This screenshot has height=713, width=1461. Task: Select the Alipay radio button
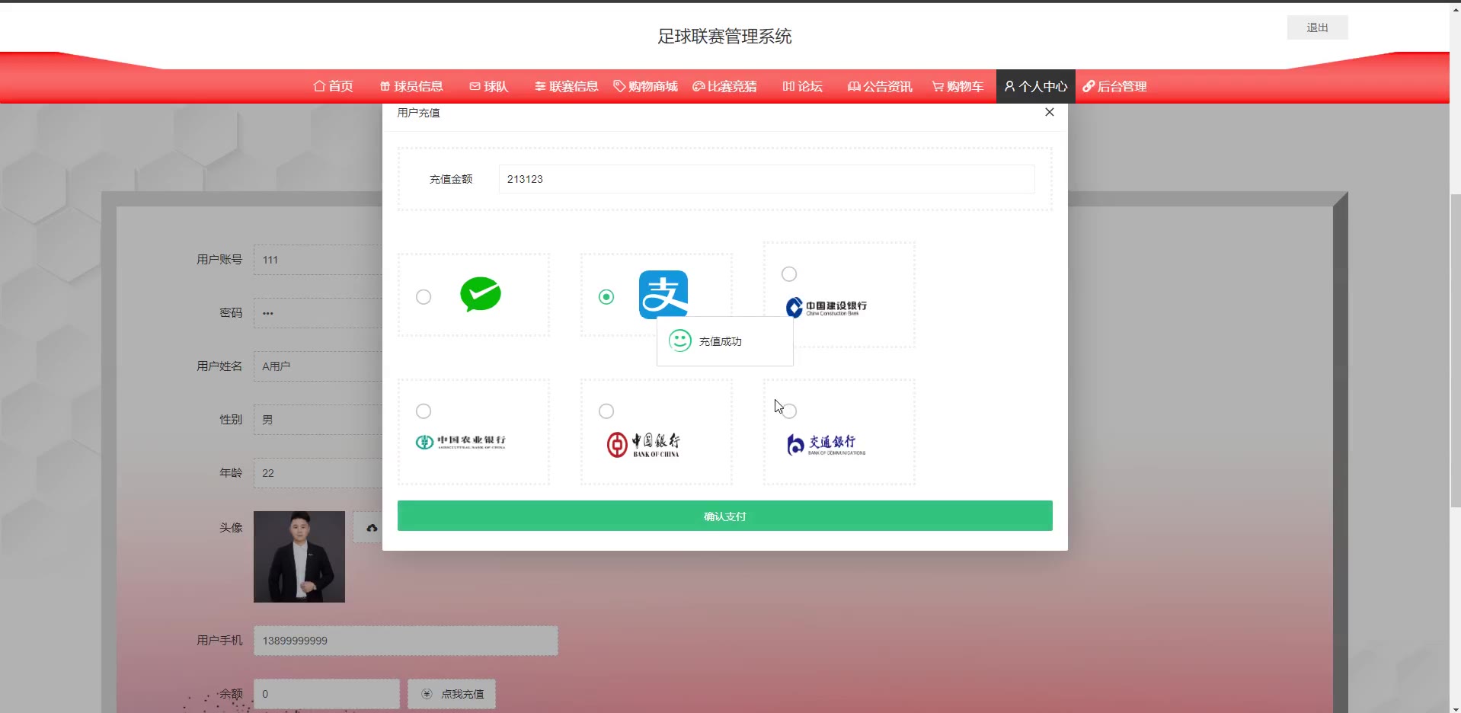606,297
